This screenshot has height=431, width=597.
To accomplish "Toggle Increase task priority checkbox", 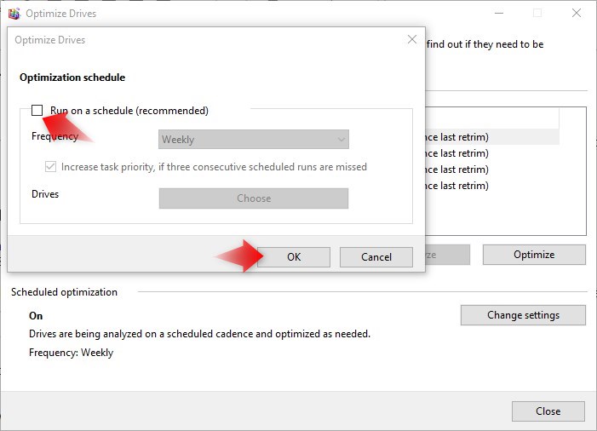I will pyautogui.click(x=50, y=167).
